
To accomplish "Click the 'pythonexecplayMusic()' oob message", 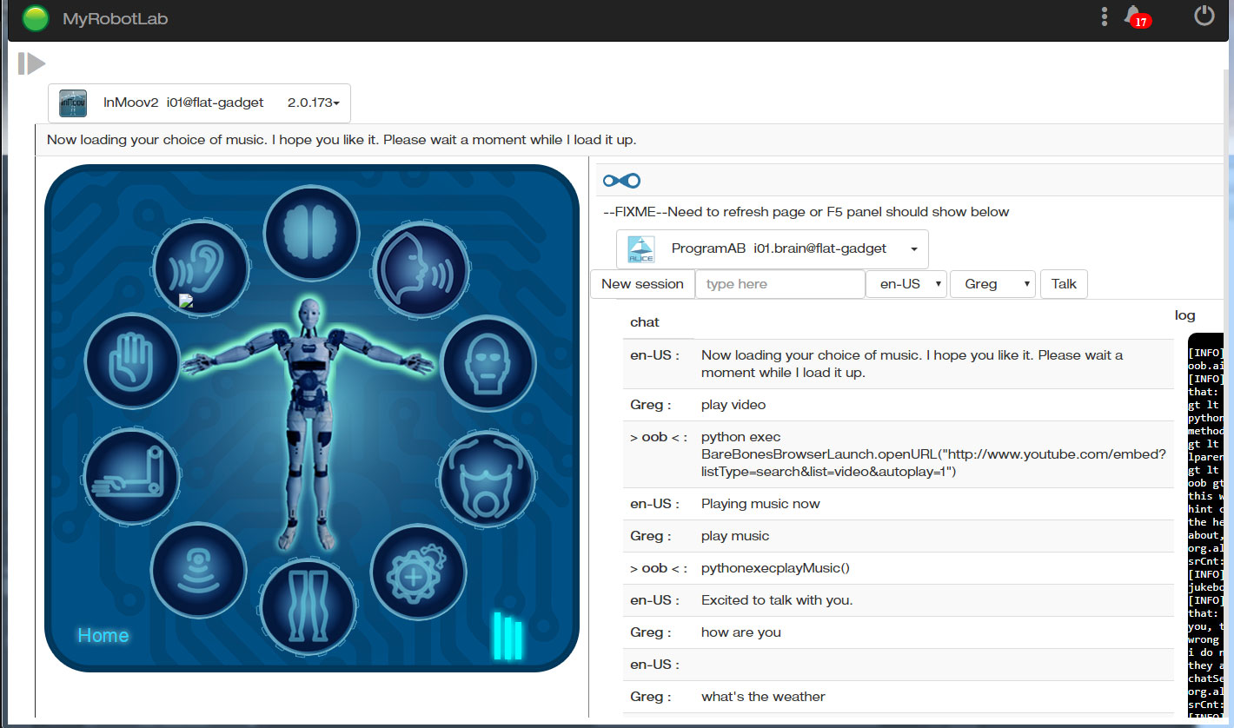I will tap(775, 568).
